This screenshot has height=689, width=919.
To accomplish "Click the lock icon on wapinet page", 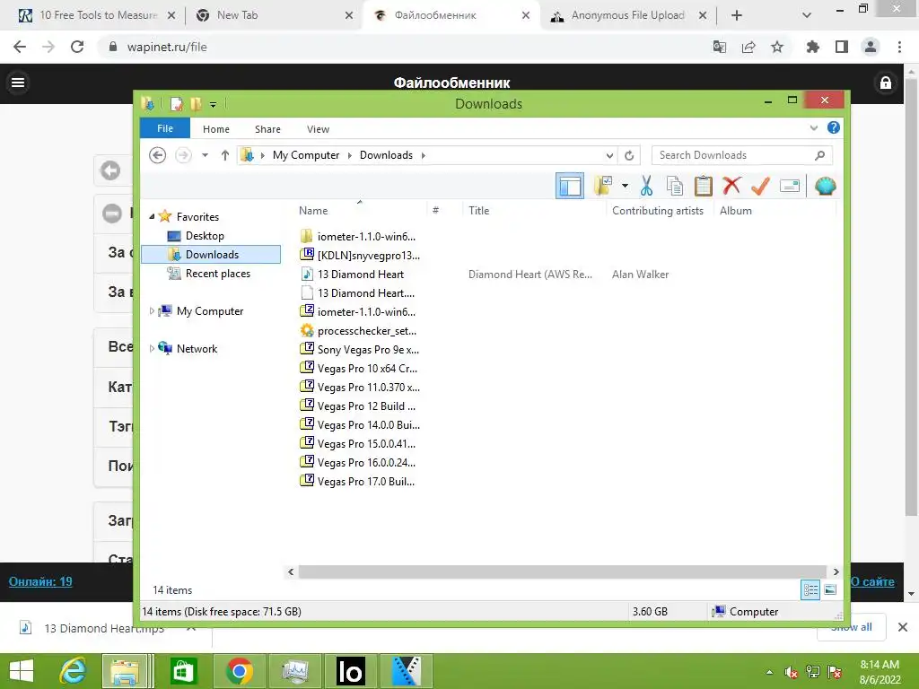I will [886, 83].
